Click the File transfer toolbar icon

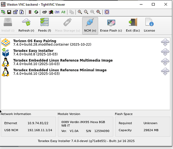click(72, 12)
